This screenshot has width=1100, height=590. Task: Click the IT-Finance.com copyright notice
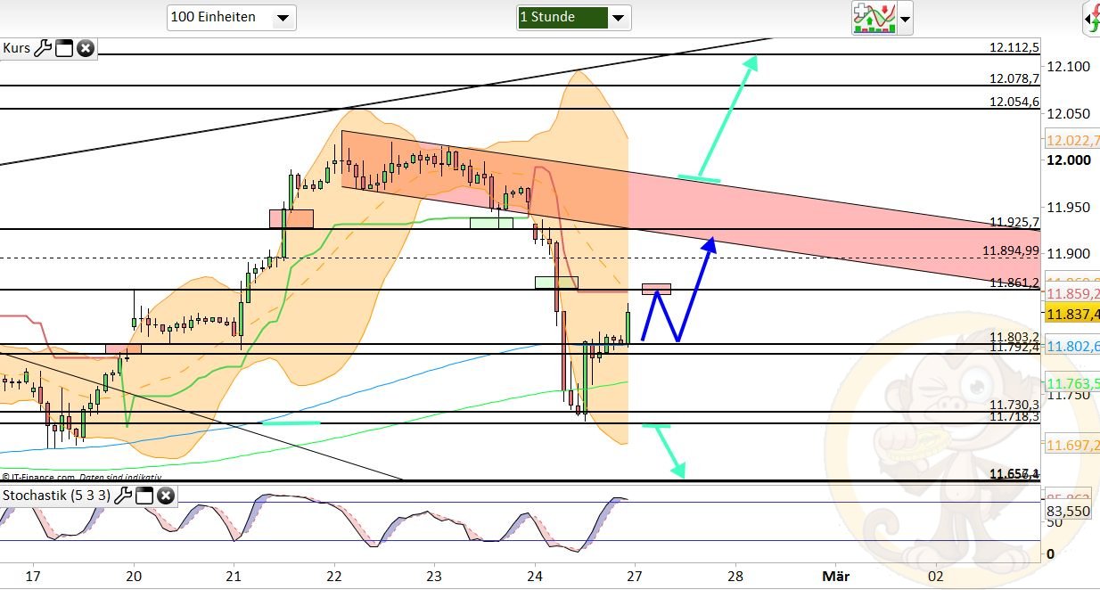tap(81, 478)
